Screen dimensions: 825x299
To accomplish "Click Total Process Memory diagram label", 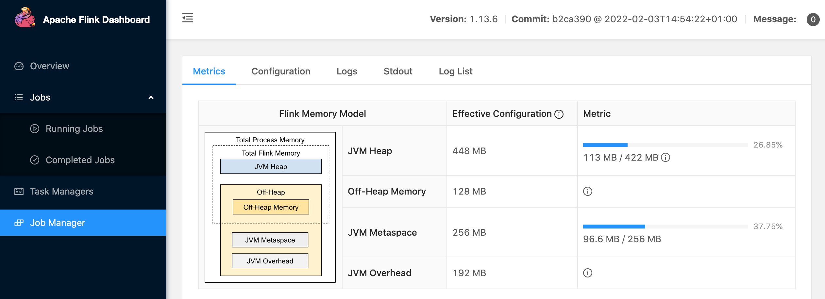I will pyautogui.click(x=270, y=140).
